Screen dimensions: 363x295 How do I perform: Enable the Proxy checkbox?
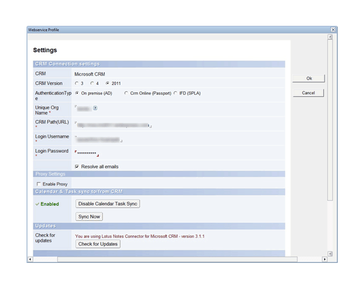pos(38,184)
